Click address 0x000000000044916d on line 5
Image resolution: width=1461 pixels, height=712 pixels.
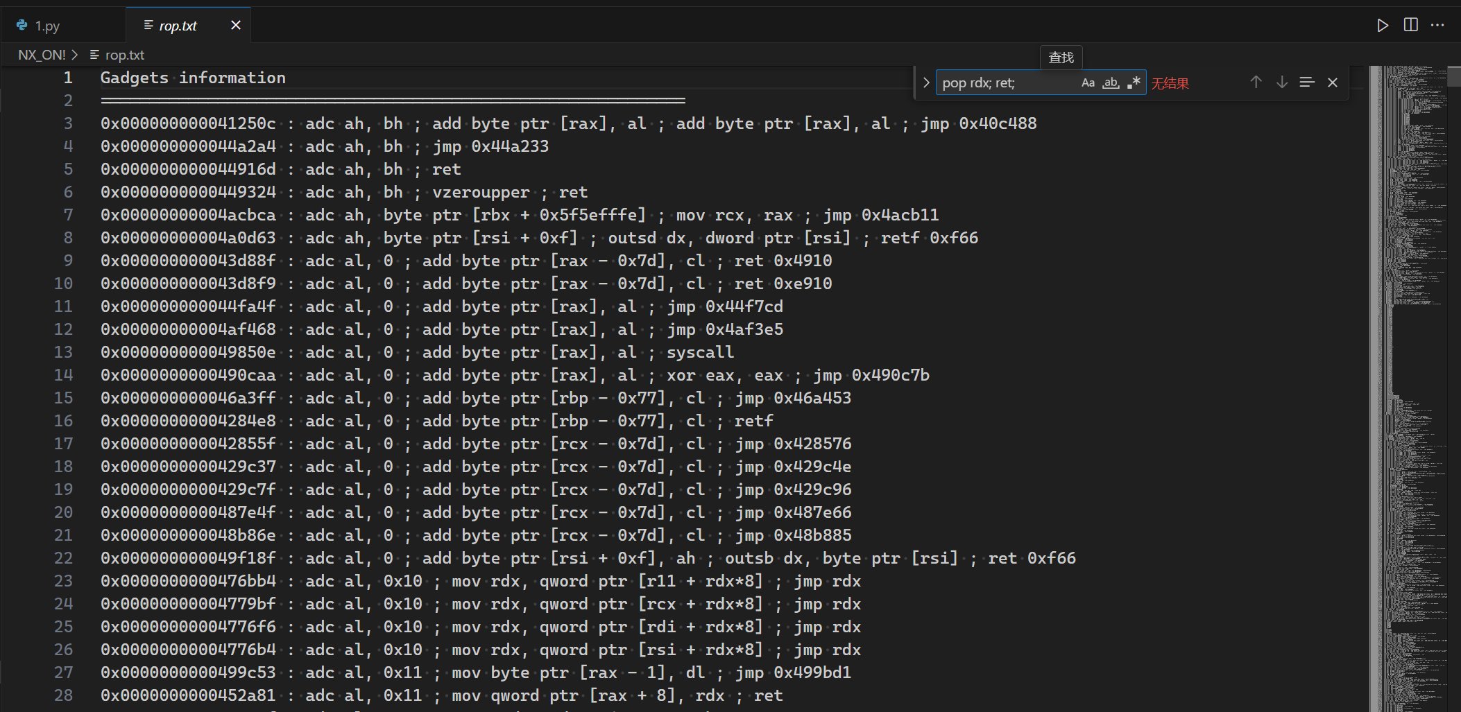(188, 169)
